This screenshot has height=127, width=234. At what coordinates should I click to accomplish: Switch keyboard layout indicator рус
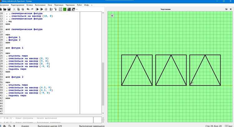tap(229, 126)
